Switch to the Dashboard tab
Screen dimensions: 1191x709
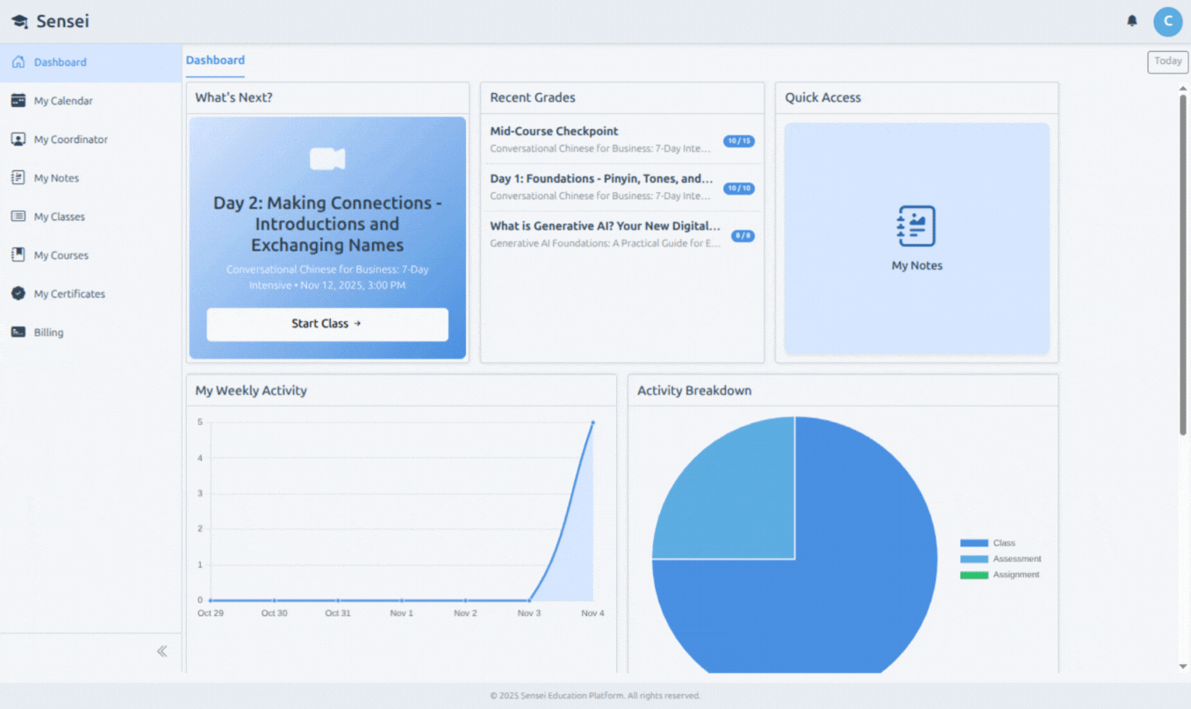pos(215,60)
